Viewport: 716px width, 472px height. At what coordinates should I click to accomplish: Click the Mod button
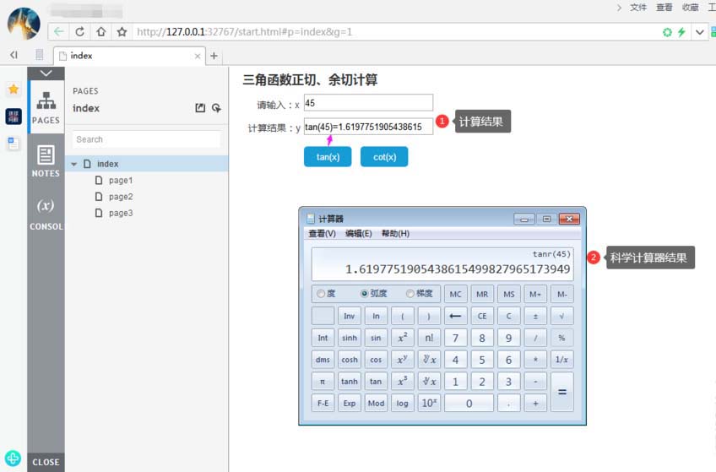[x=376, y=403]
